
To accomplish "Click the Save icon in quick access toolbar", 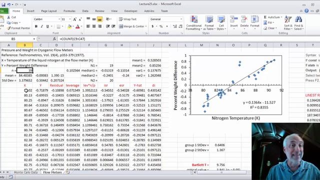I will (3, 4).
